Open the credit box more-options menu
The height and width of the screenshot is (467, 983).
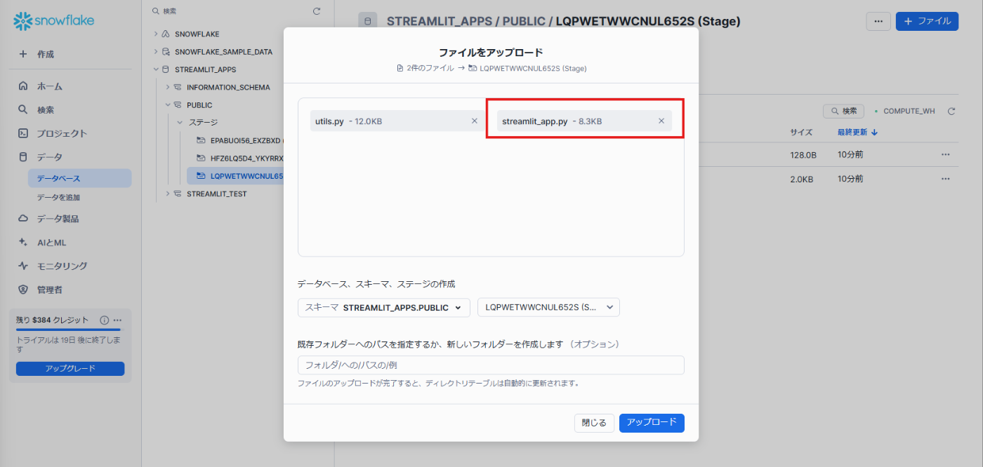coord(117,320)
